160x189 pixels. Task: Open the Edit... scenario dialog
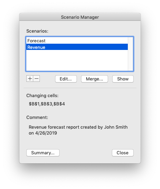(66, 79)
